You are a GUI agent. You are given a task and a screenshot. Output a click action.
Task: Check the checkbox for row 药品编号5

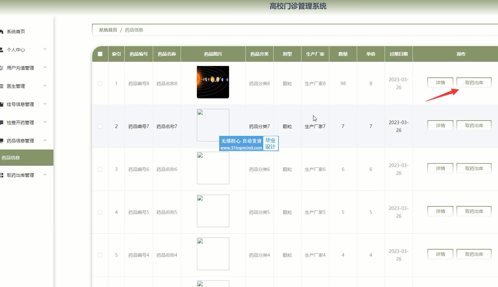point(100,212)
